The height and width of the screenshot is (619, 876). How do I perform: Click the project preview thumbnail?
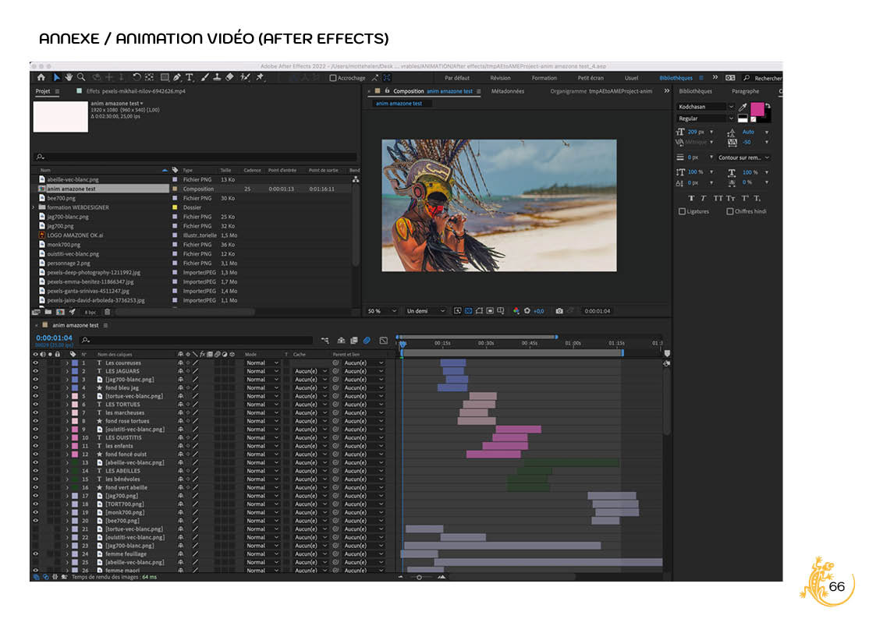click(x=60, y=117)
